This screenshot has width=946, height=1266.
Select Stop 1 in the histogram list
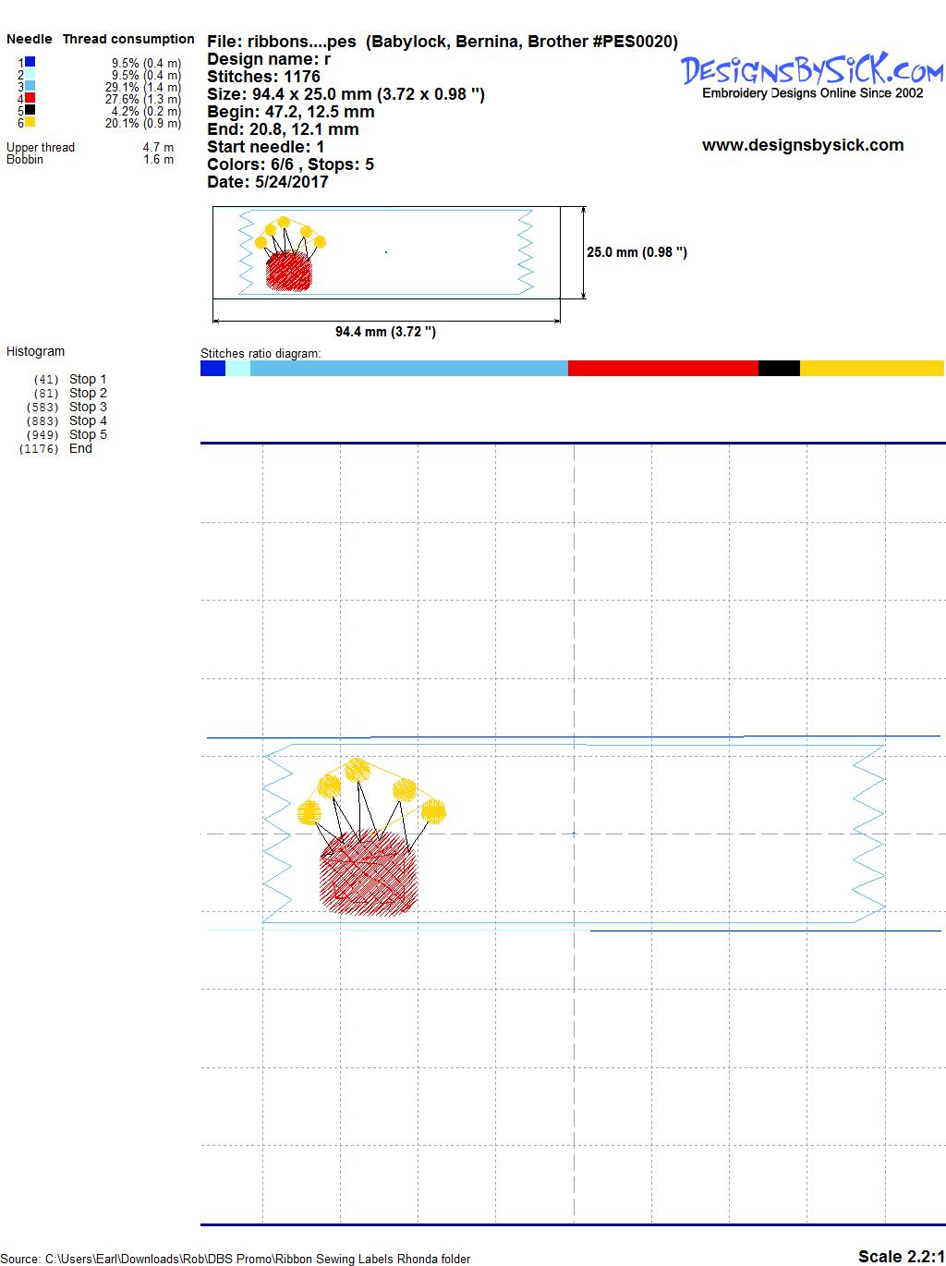(88, 379)
